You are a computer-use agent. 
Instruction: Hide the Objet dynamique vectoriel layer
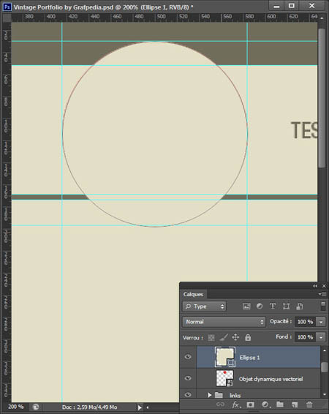click(x=188, y=378)
